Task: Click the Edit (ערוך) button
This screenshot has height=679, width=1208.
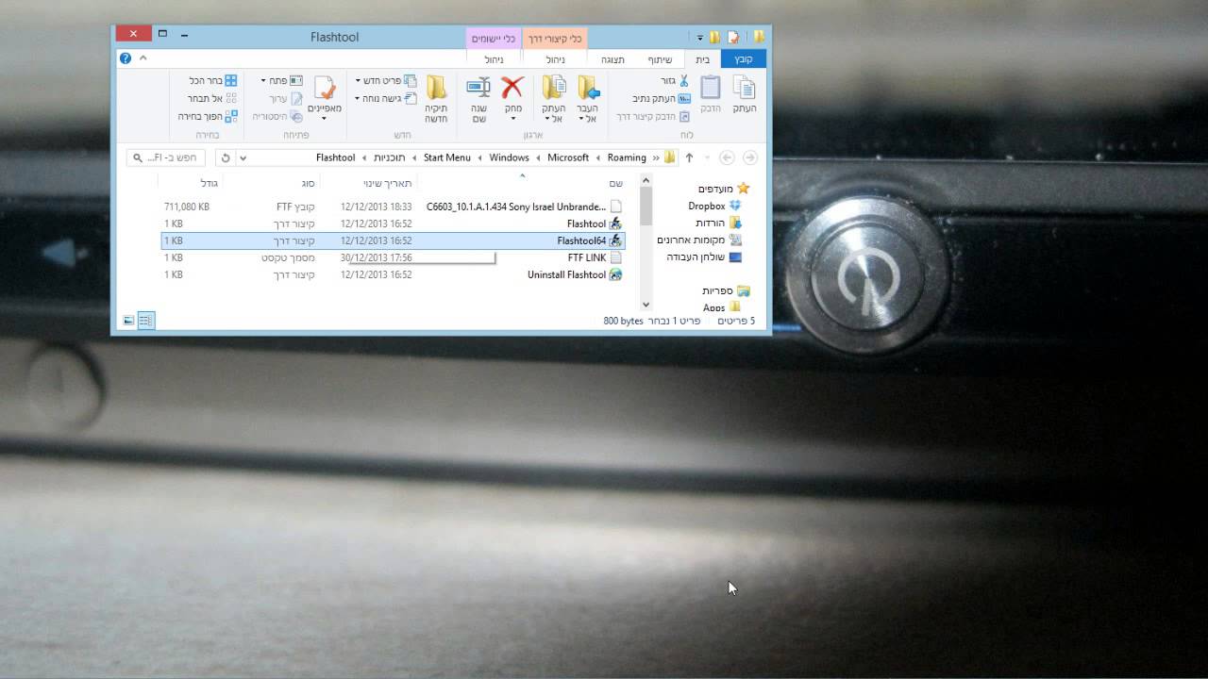Action: (286, 99)
